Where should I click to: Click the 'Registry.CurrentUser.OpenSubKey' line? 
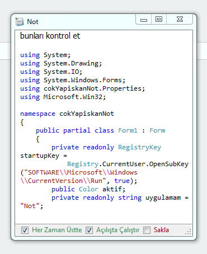[128, 164]
